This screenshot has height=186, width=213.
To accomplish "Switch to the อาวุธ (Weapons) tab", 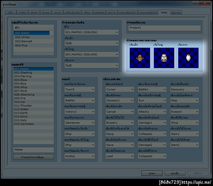I will [57, 13].
